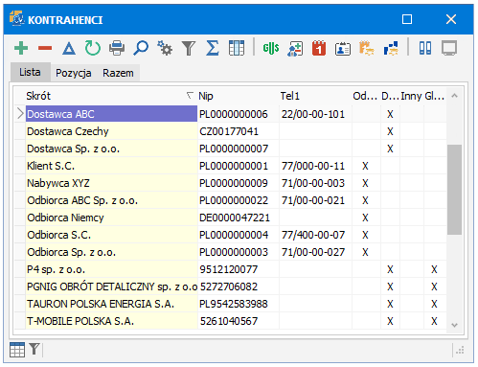Toggle the Gl... X mark for T-MOBILE POLSKA S.A.

coord(434,321)
